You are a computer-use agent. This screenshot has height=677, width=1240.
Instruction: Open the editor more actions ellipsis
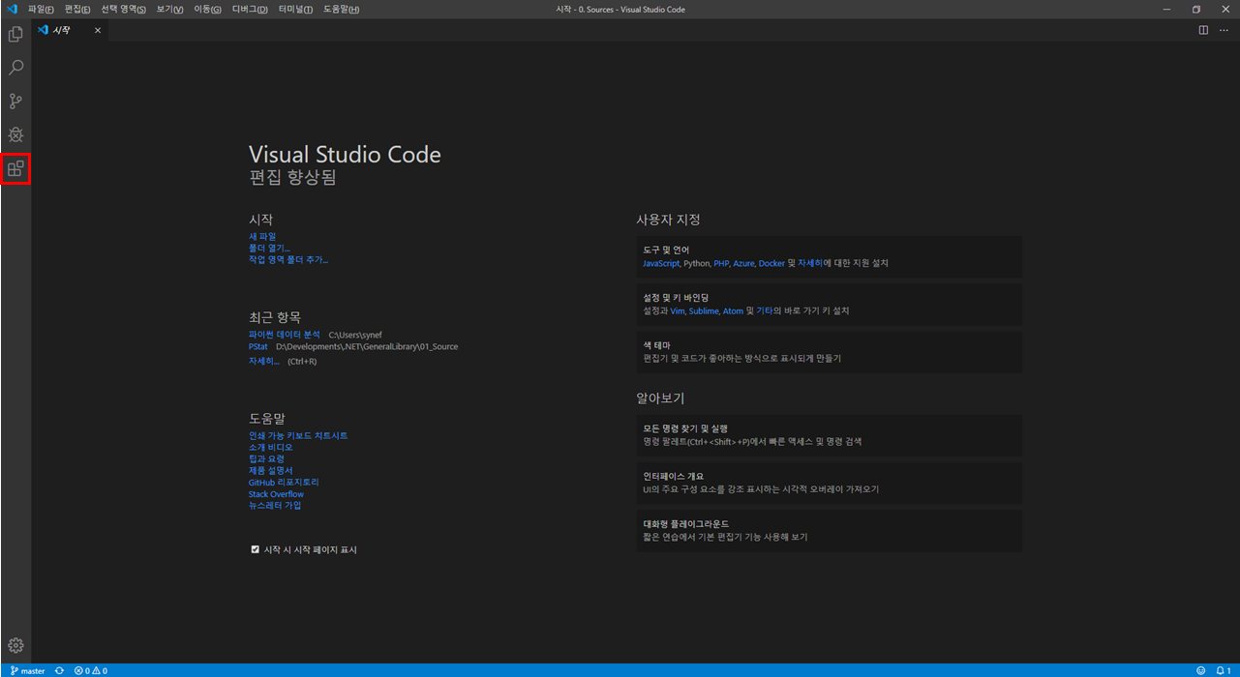(1224, 30)
